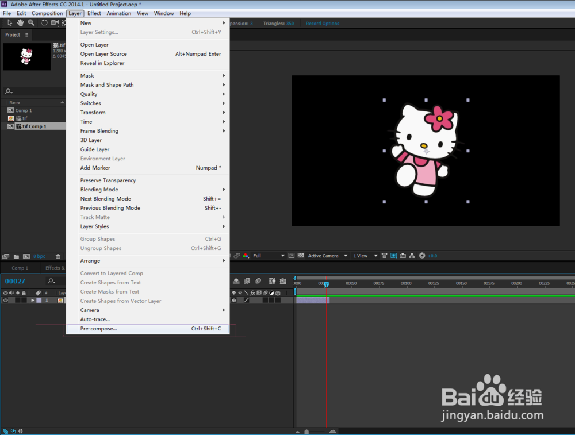
Task: Click the Hello Kitty project thumbnail
Action: 26,56
